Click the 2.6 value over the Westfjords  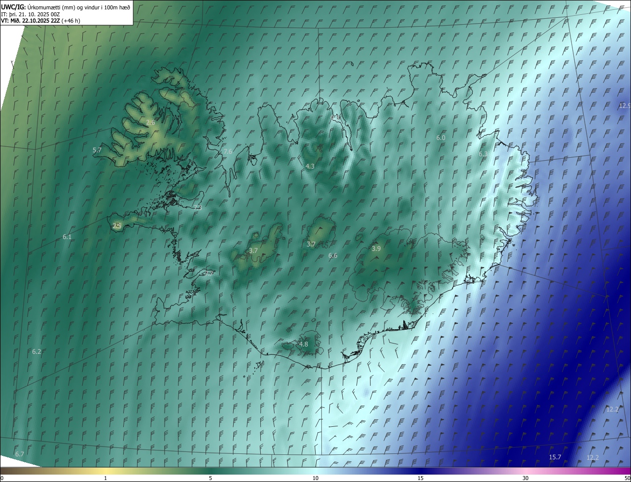(151, 122)
